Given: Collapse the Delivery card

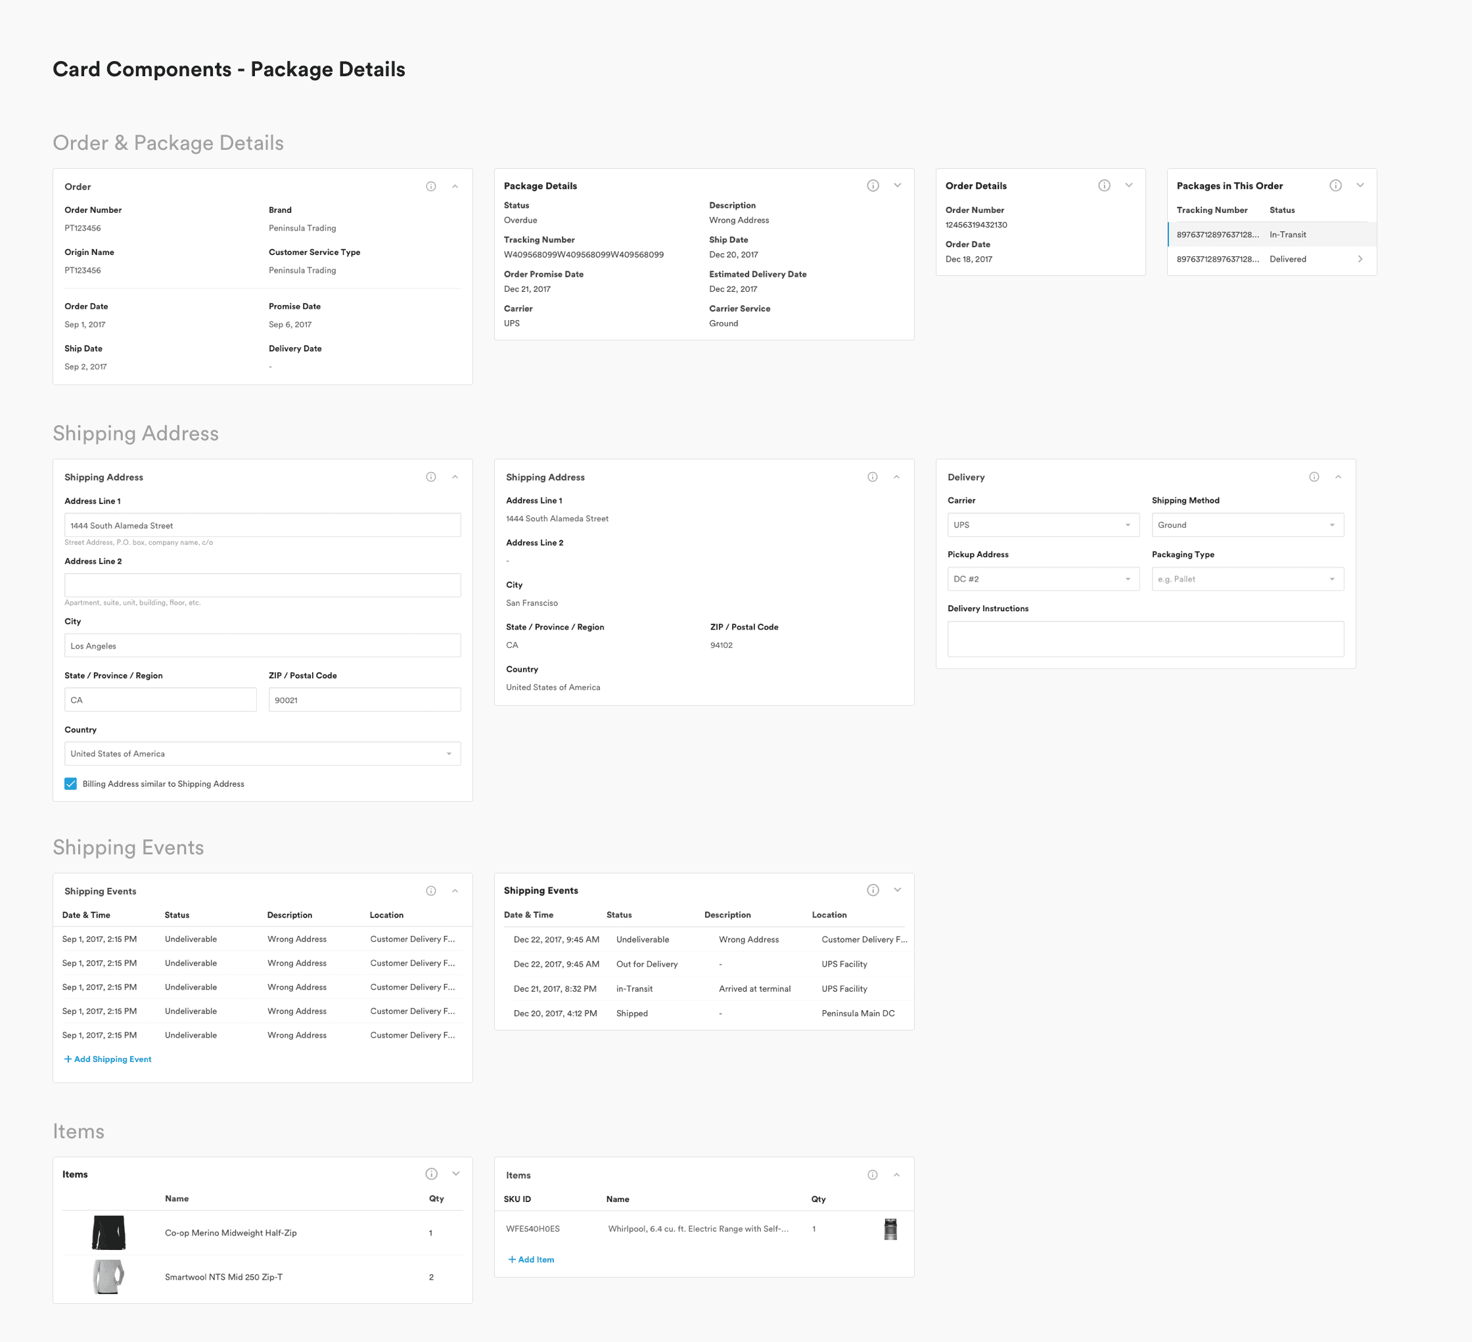Looking at the screenshot, I should pyautogui.click(x=1339, y=476).
